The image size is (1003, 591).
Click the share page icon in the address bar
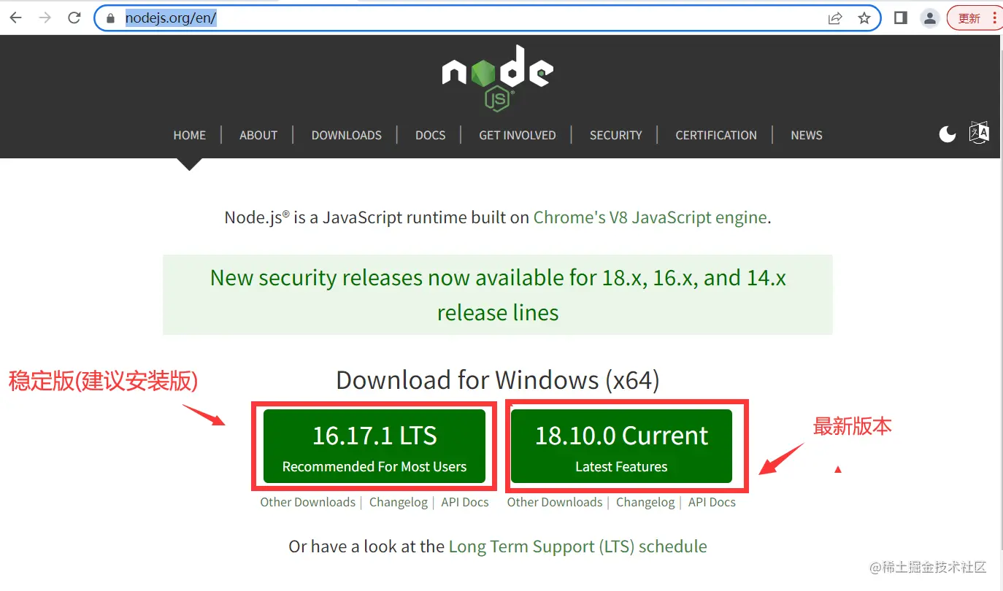[x=835, y=19]
